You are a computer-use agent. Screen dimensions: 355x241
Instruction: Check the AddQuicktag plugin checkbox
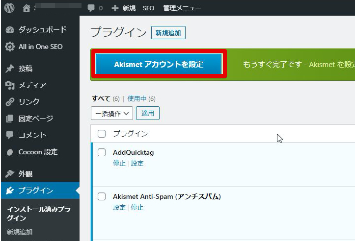pyautogui.click(x=102, y=152)
